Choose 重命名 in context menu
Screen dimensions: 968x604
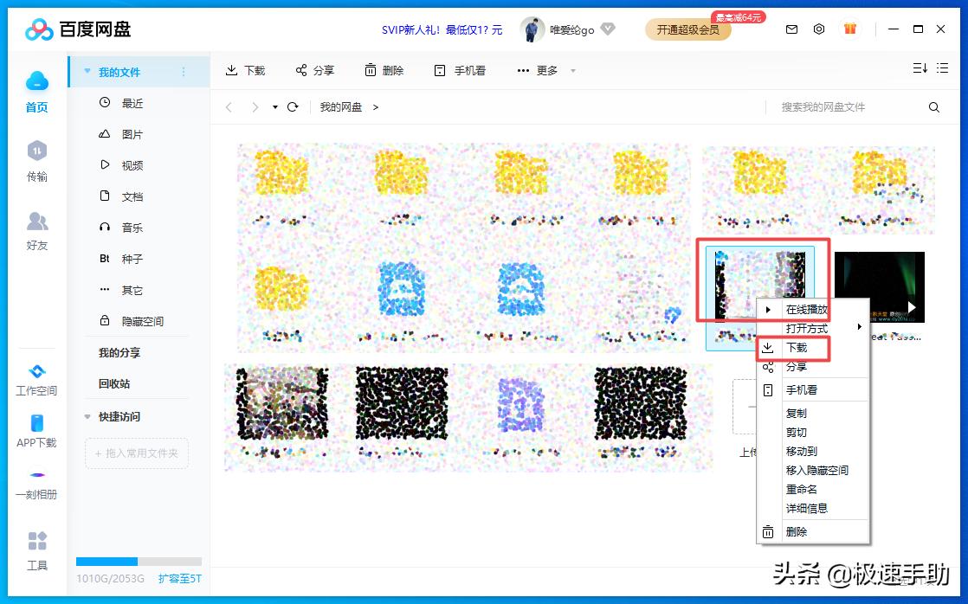[813, 489]
